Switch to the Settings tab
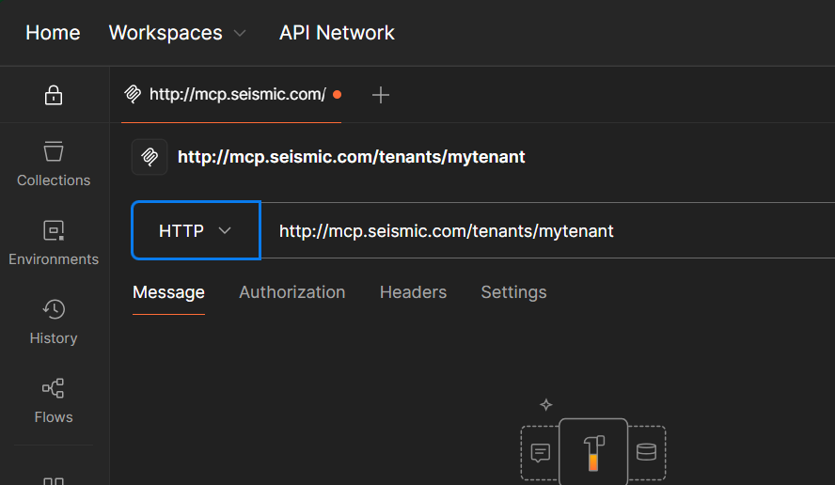835x485 pixels. tap(513, 292)
